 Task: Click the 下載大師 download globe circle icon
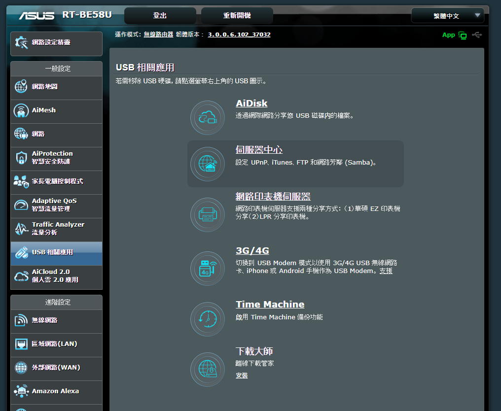click(x=208, y=370)
